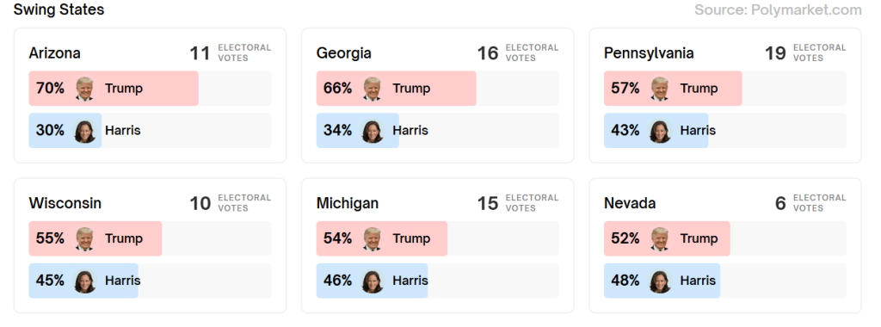Click the Michigan state title
Viewport: 881px width, 327px height.
point(348,203)
